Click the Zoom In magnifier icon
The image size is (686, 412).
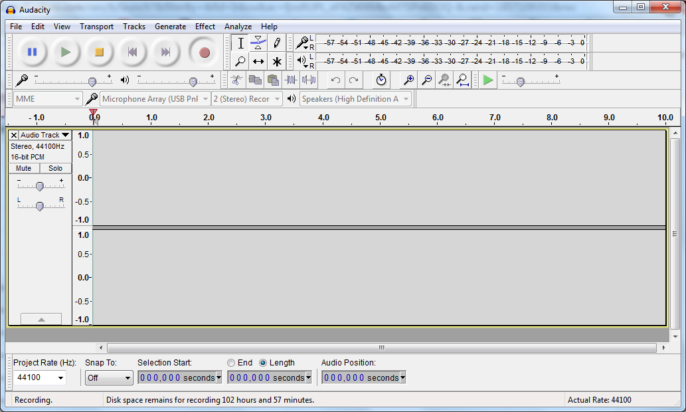click(407, 80)
